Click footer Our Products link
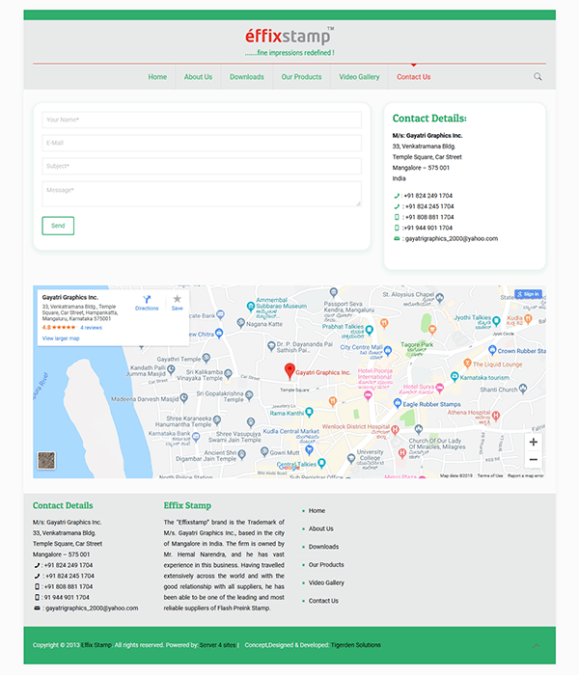 click(x=326, y=565)
